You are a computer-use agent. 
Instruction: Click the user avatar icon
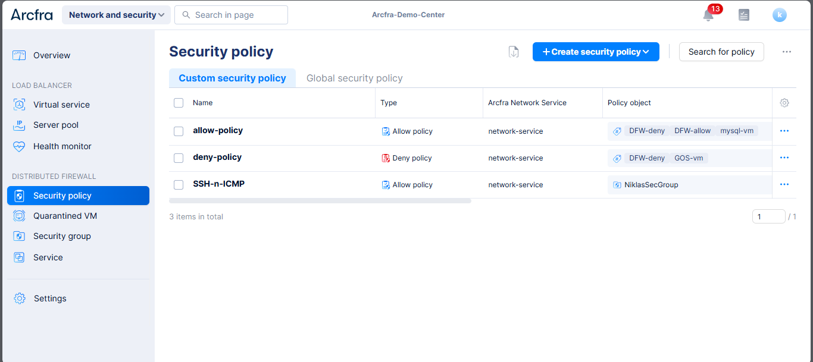(779, 15)
